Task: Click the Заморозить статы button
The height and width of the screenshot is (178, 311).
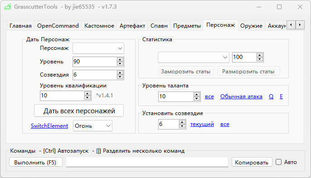Action: (x=186, y=71)
